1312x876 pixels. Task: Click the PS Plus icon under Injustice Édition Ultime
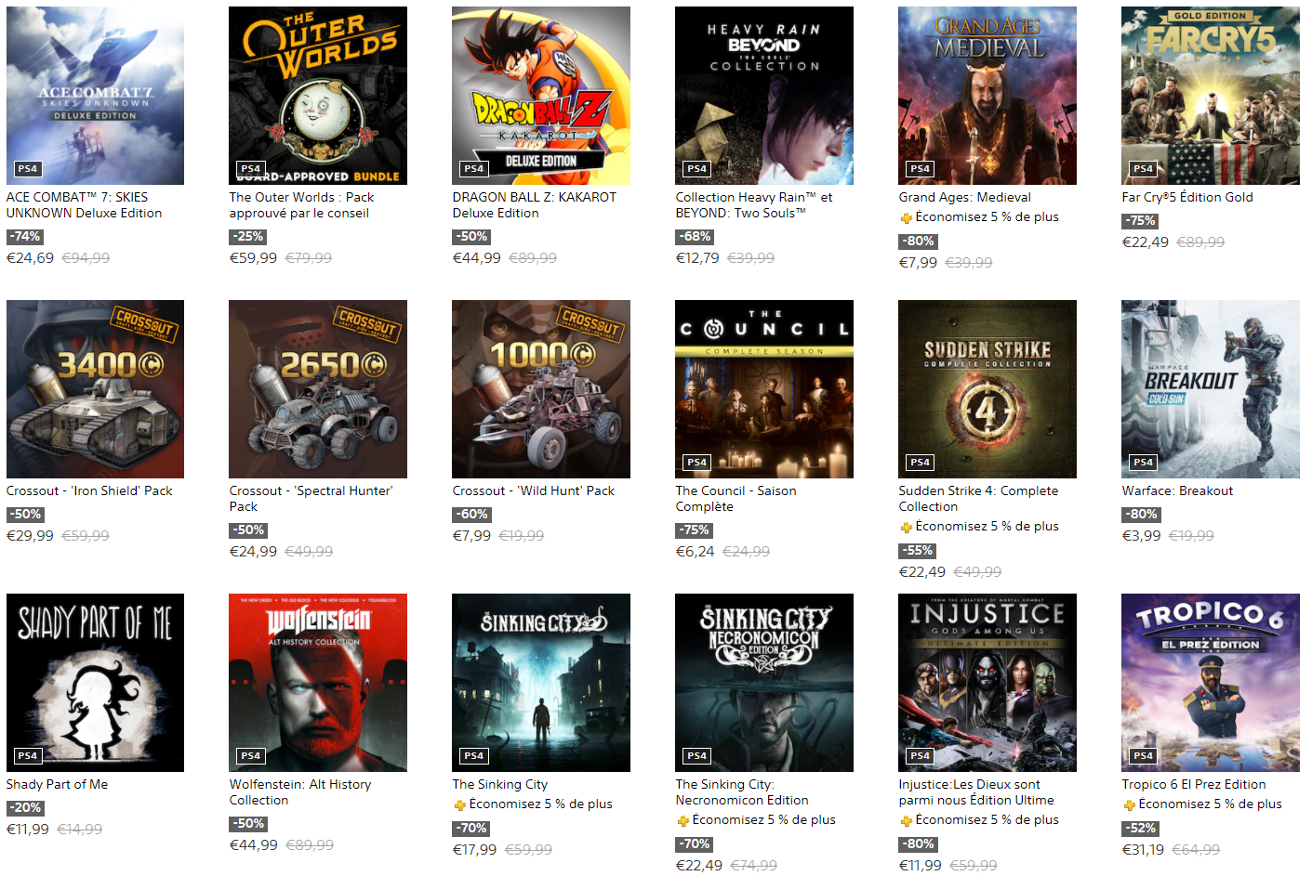coord(906,821)
